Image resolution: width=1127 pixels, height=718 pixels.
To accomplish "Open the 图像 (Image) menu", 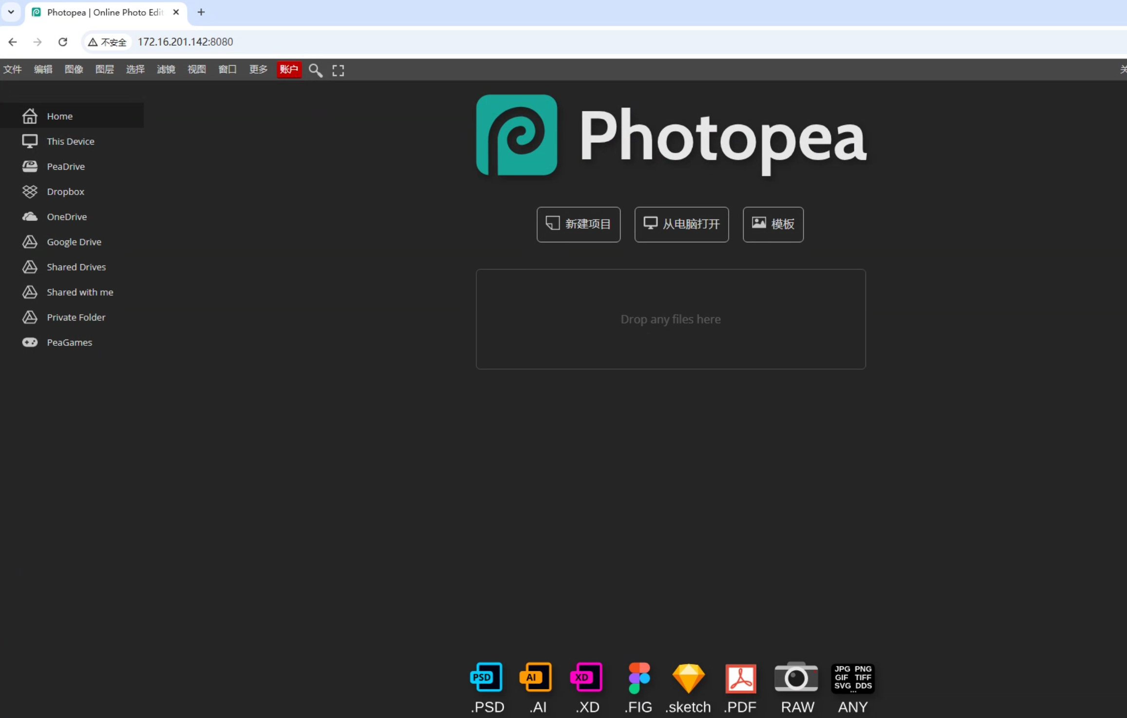I will (74, 70).
